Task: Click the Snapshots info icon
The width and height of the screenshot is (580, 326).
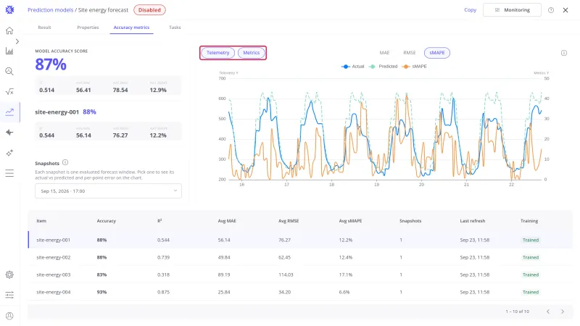Action: click(65, 162)
